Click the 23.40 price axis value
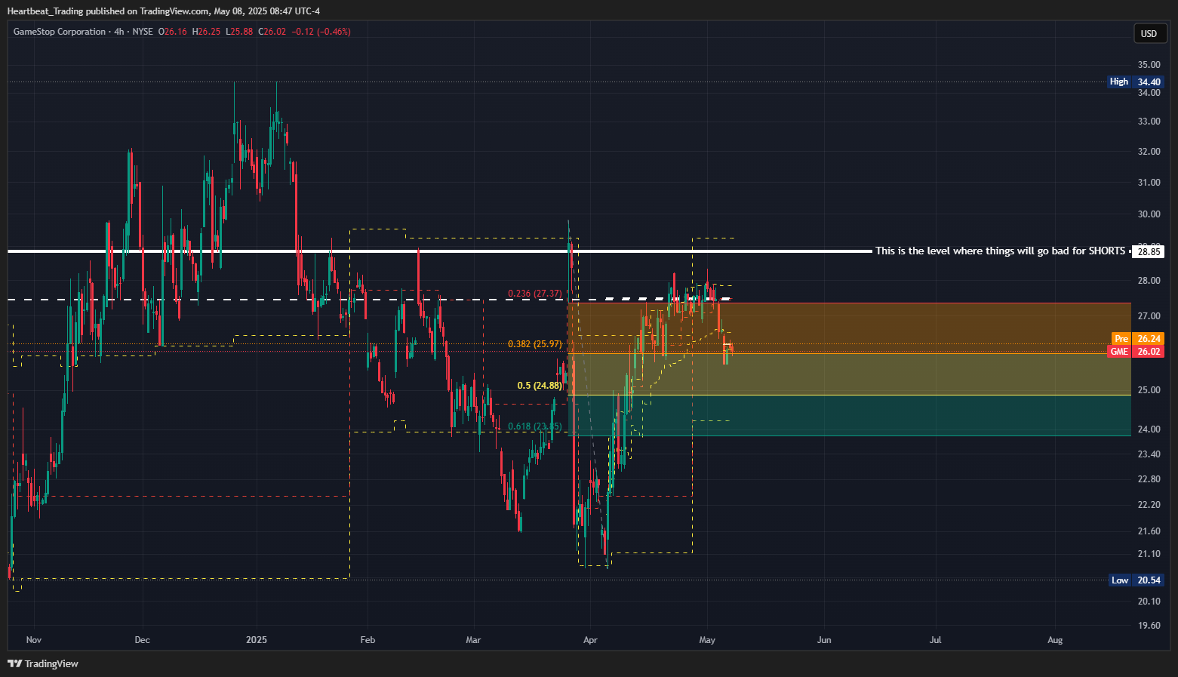This screenshot has width=1178, height=677. pos(1149,454)
